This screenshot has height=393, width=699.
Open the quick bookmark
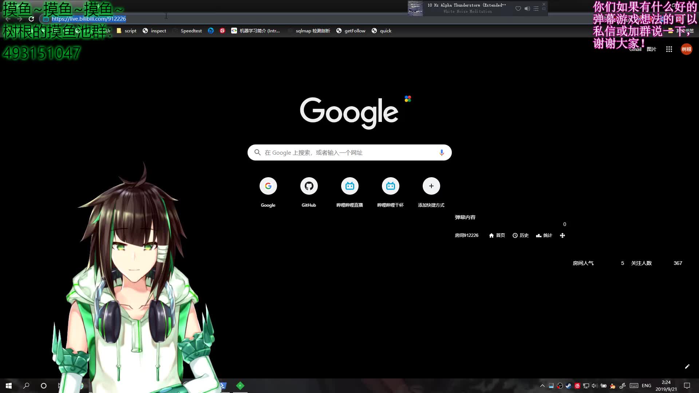click(382, 31)
